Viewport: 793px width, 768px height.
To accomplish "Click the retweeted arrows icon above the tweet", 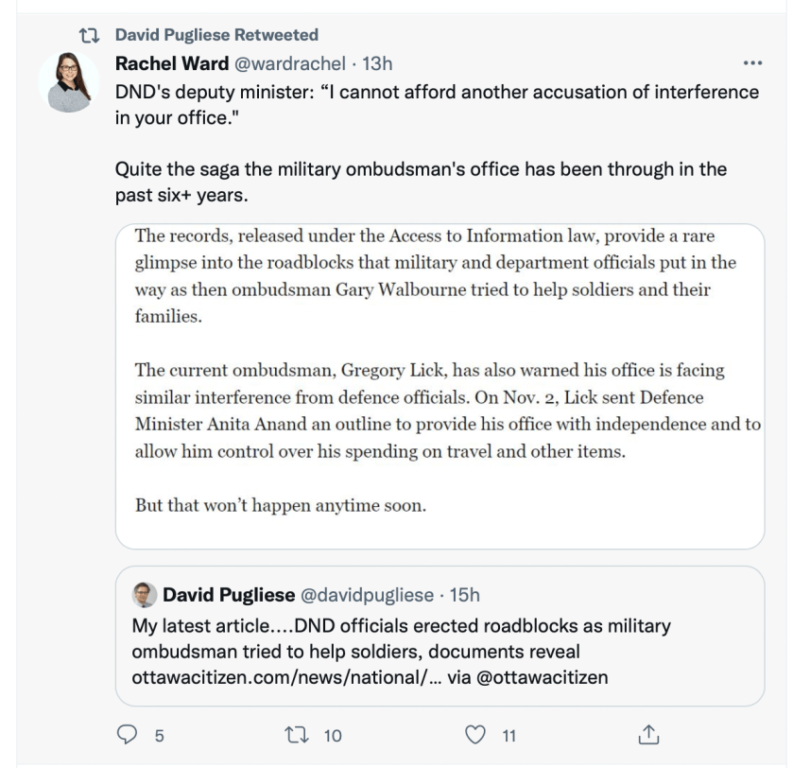I will click(x=92, y=36).
